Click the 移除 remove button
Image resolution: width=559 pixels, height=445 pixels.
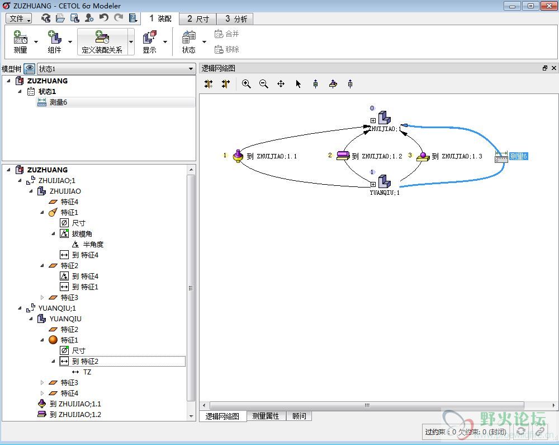[x=227, y=49]
